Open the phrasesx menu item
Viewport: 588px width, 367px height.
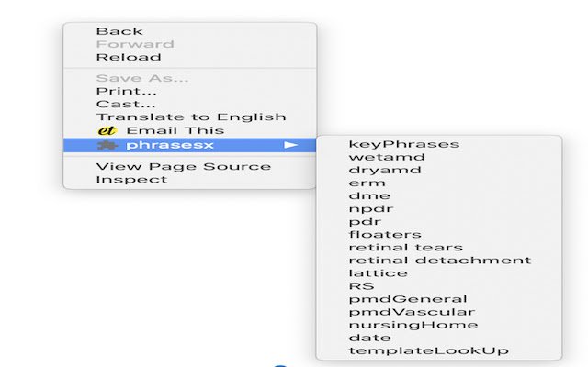tap(190, 145)
